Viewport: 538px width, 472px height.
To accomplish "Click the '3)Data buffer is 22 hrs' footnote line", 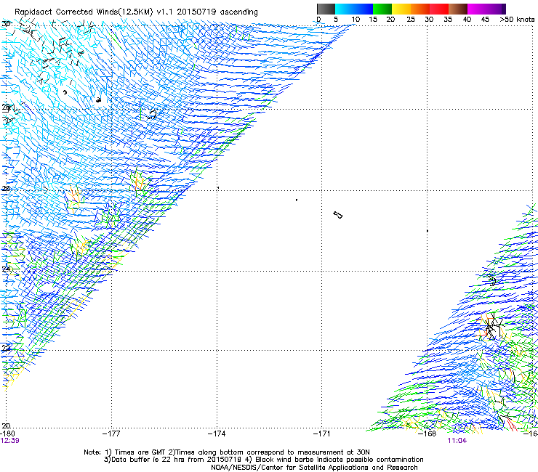I will 263,460.
